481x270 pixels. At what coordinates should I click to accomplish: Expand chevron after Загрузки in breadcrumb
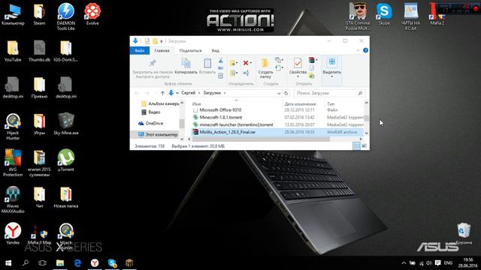pos(225,93)
